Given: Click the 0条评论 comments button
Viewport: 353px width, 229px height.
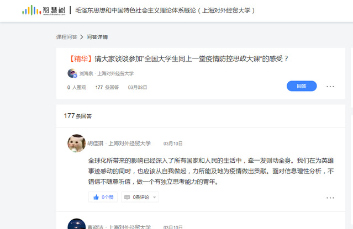Looking at the screenshot, I should click(140, 197).
